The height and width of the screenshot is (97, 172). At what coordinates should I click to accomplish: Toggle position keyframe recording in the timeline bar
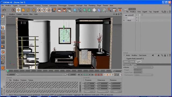105,75
